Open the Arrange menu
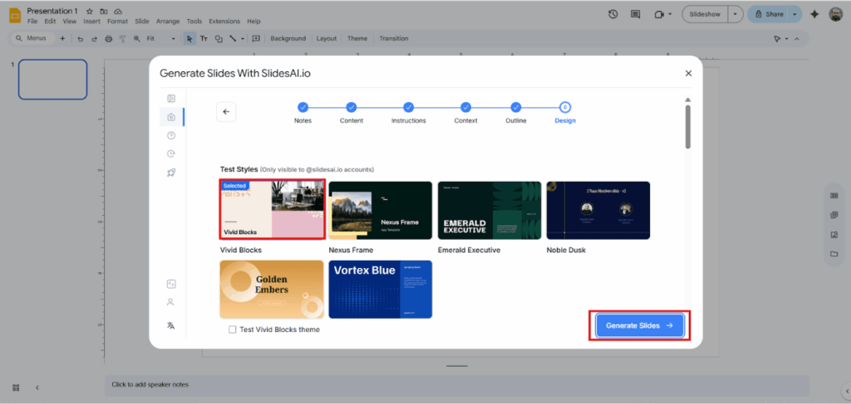This screenshot has width=851, height=404. point(169,21)
